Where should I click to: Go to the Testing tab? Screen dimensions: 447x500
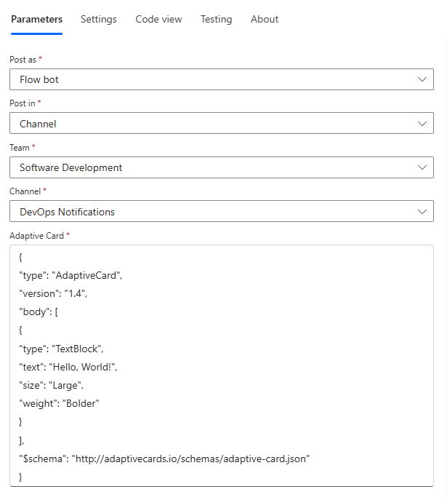216,20
